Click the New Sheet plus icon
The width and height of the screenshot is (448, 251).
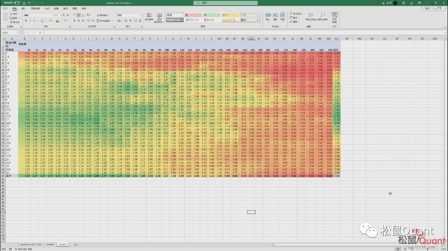pos(75,244)
